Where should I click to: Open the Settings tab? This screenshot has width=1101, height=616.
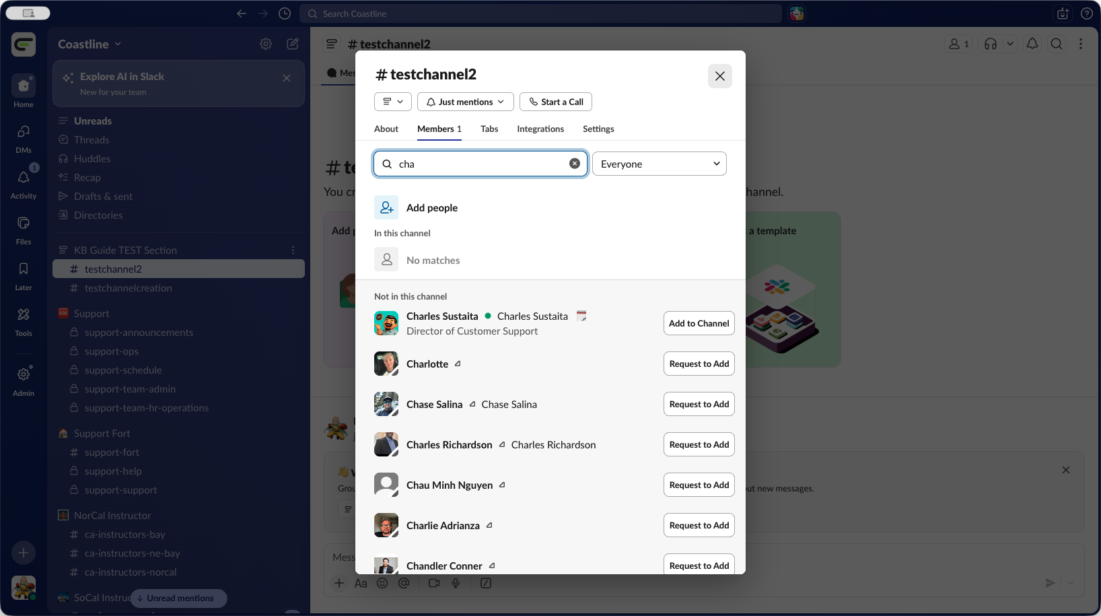598,129
